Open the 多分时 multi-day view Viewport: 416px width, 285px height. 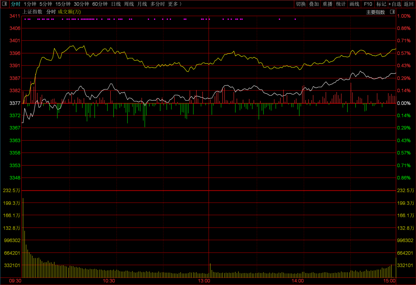pos(157,4)
